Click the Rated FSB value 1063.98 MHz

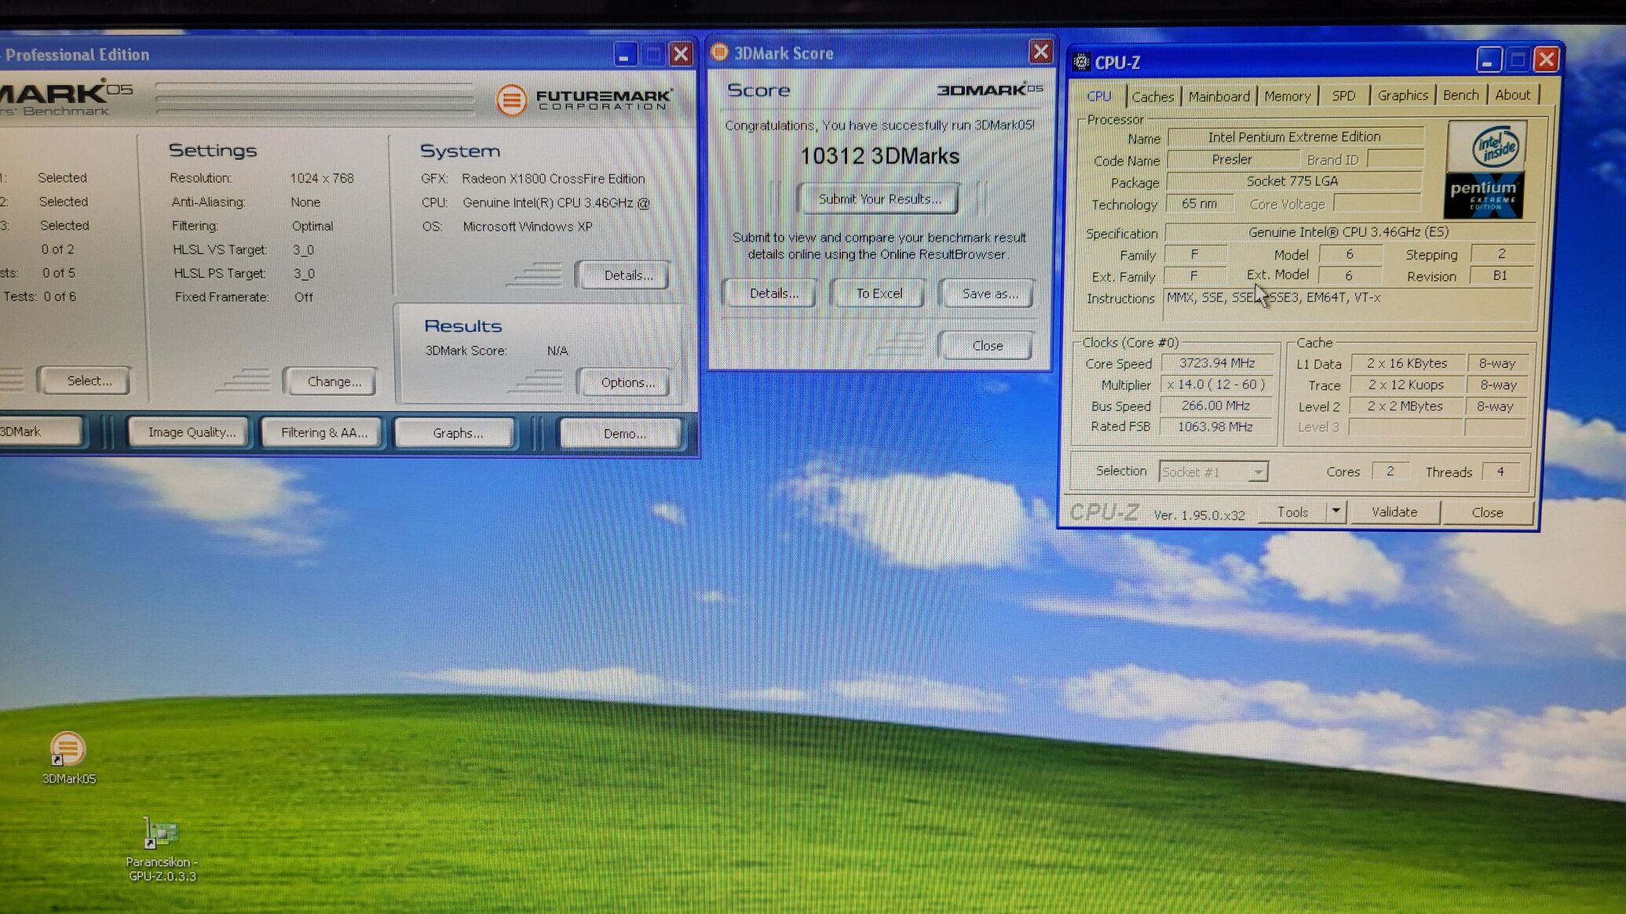click(1216, 427)
